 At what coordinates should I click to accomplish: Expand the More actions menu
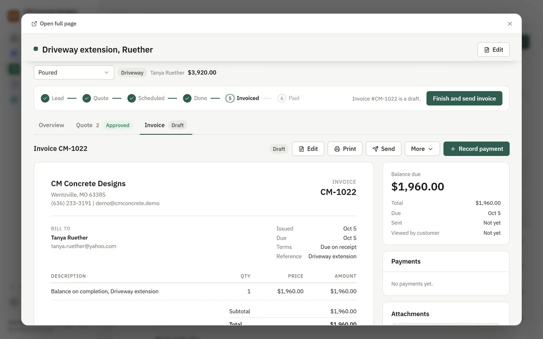coord(422,149)
